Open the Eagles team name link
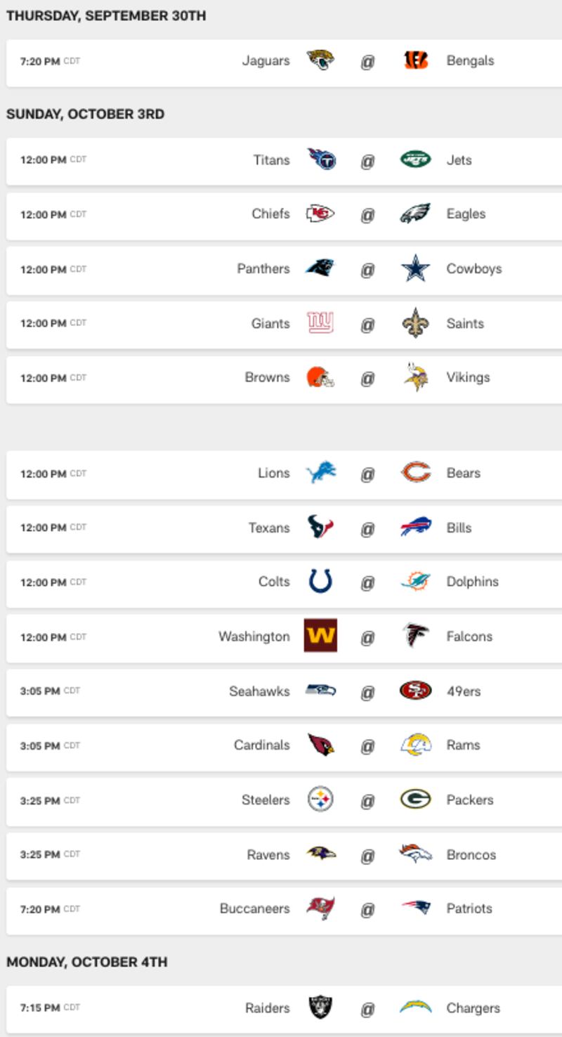Screen dimensions: 562x1037 point(466,214)
